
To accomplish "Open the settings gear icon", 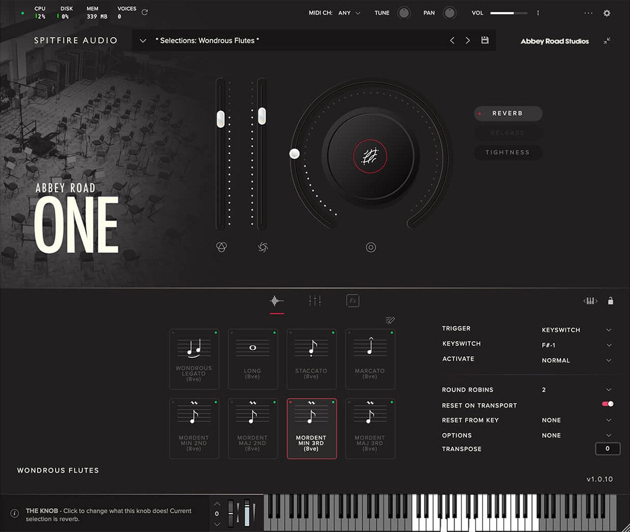I will 607,13.
